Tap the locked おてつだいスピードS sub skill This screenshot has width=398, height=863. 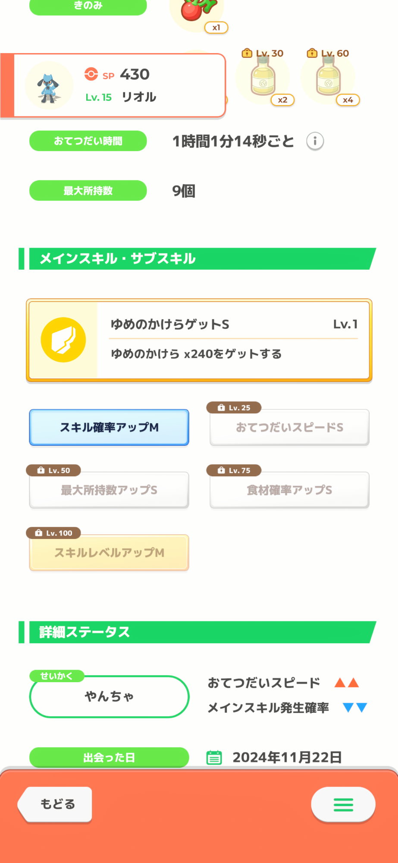(x=289, y=428)
